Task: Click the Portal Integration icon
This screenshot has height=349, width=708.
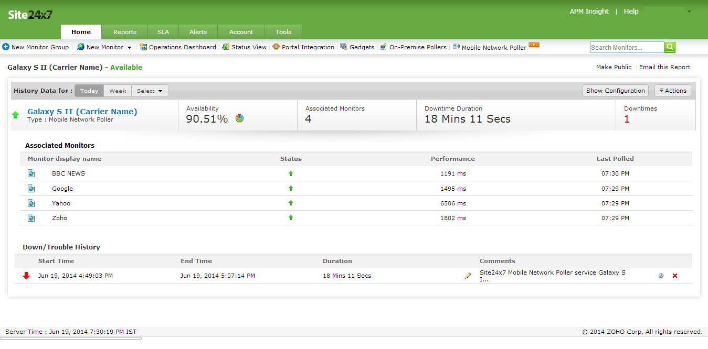Action: tap(276, 47)
